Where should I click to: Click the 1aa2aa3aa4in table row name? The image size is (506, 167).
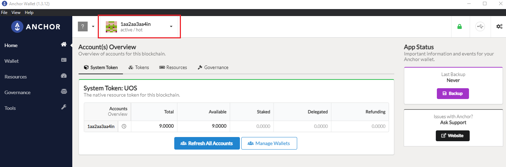(x=101, y=127)
